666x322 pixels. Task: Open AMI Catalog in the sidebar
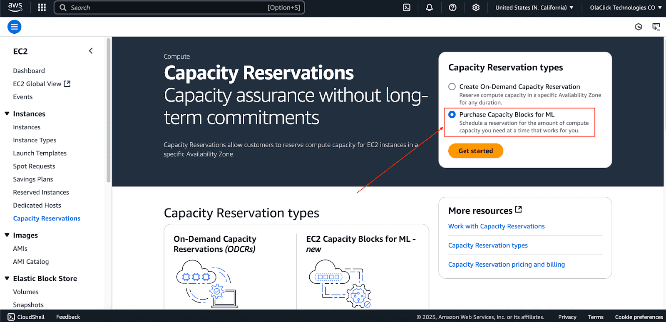[x=31, y=262]
